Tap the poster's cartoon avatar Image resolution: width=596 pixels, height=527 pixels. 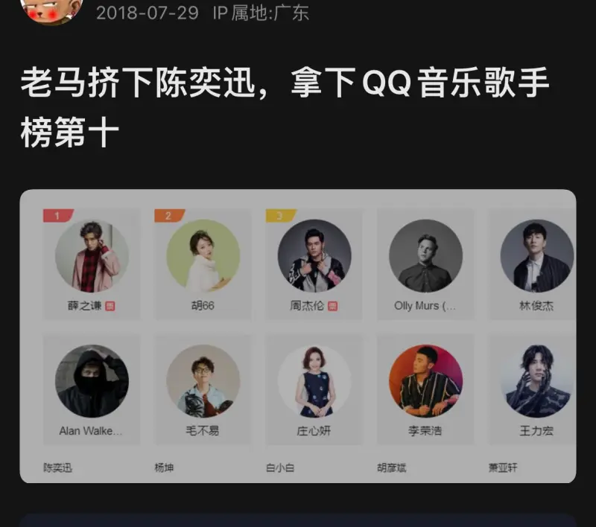[51, 10]
